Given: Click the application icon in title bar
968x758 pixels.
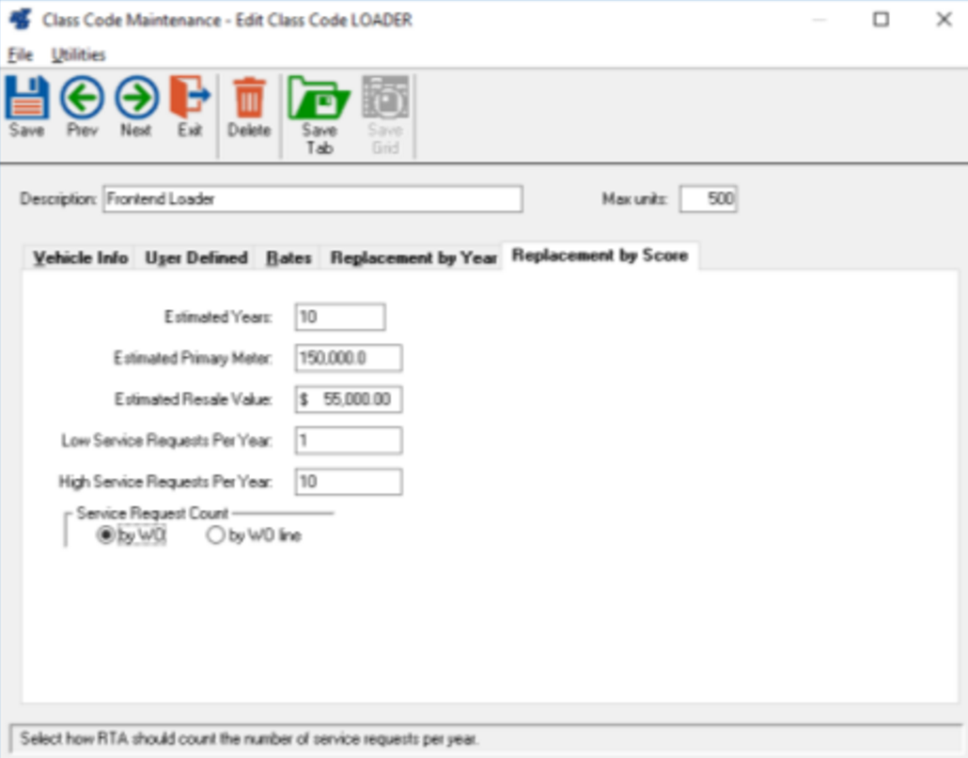Looking at the screenshot, I should [20, 20].
